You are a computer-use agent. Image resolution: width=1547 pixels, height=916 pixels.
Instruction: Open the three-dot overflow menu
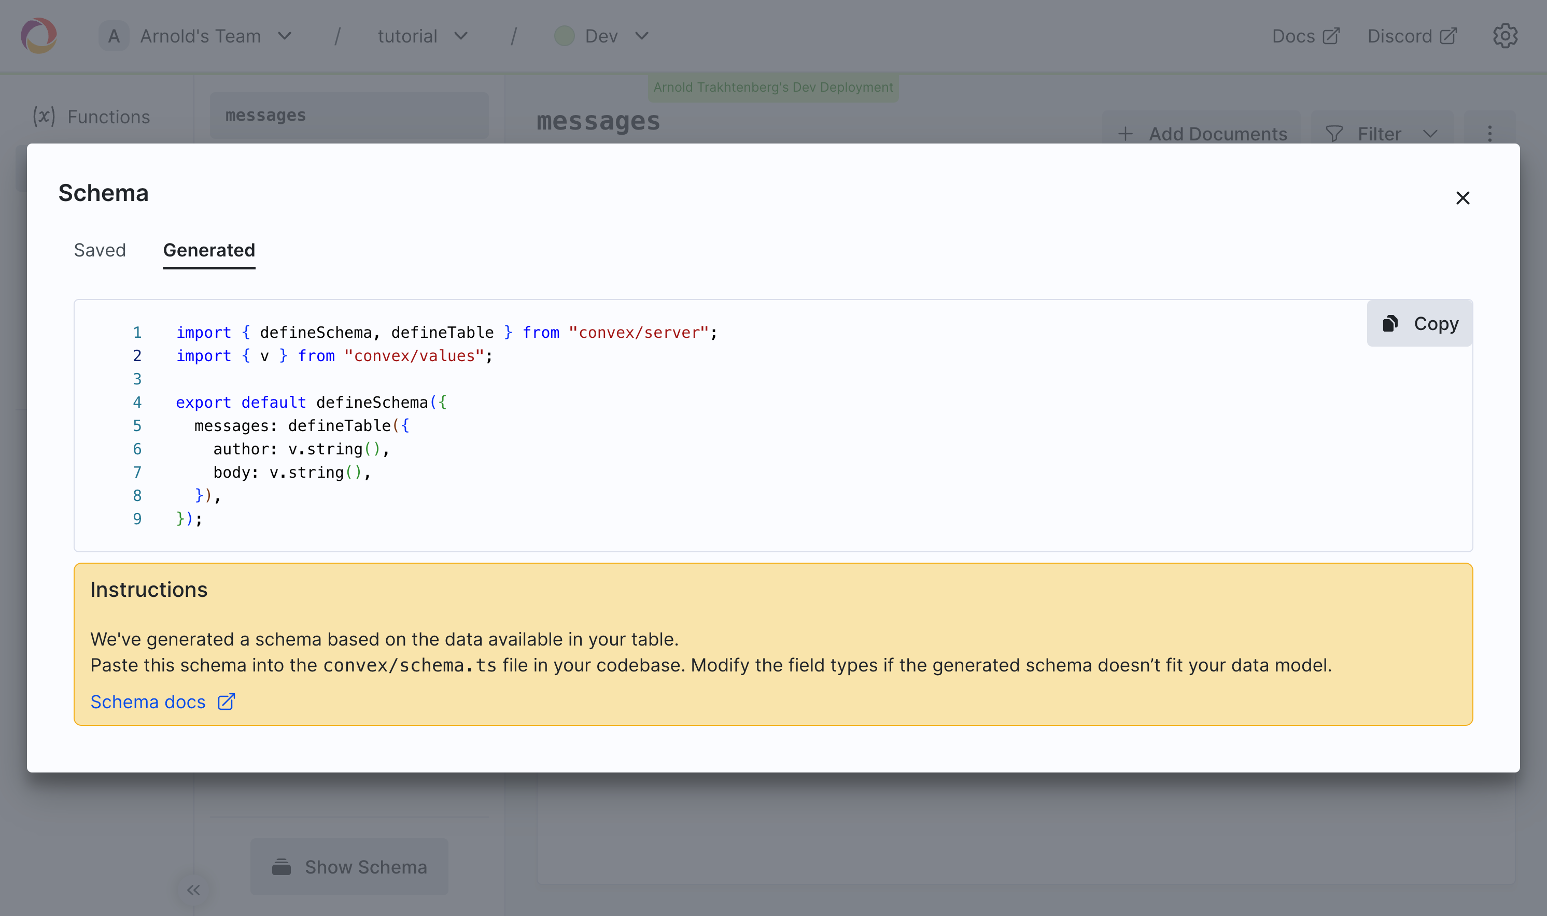[x=1489, y=133]
